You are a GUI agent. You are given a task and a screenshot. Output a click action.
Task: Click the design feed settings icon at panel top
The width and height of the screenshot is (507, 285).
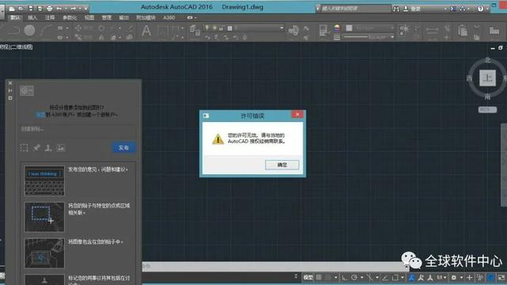tap(27, 91)
